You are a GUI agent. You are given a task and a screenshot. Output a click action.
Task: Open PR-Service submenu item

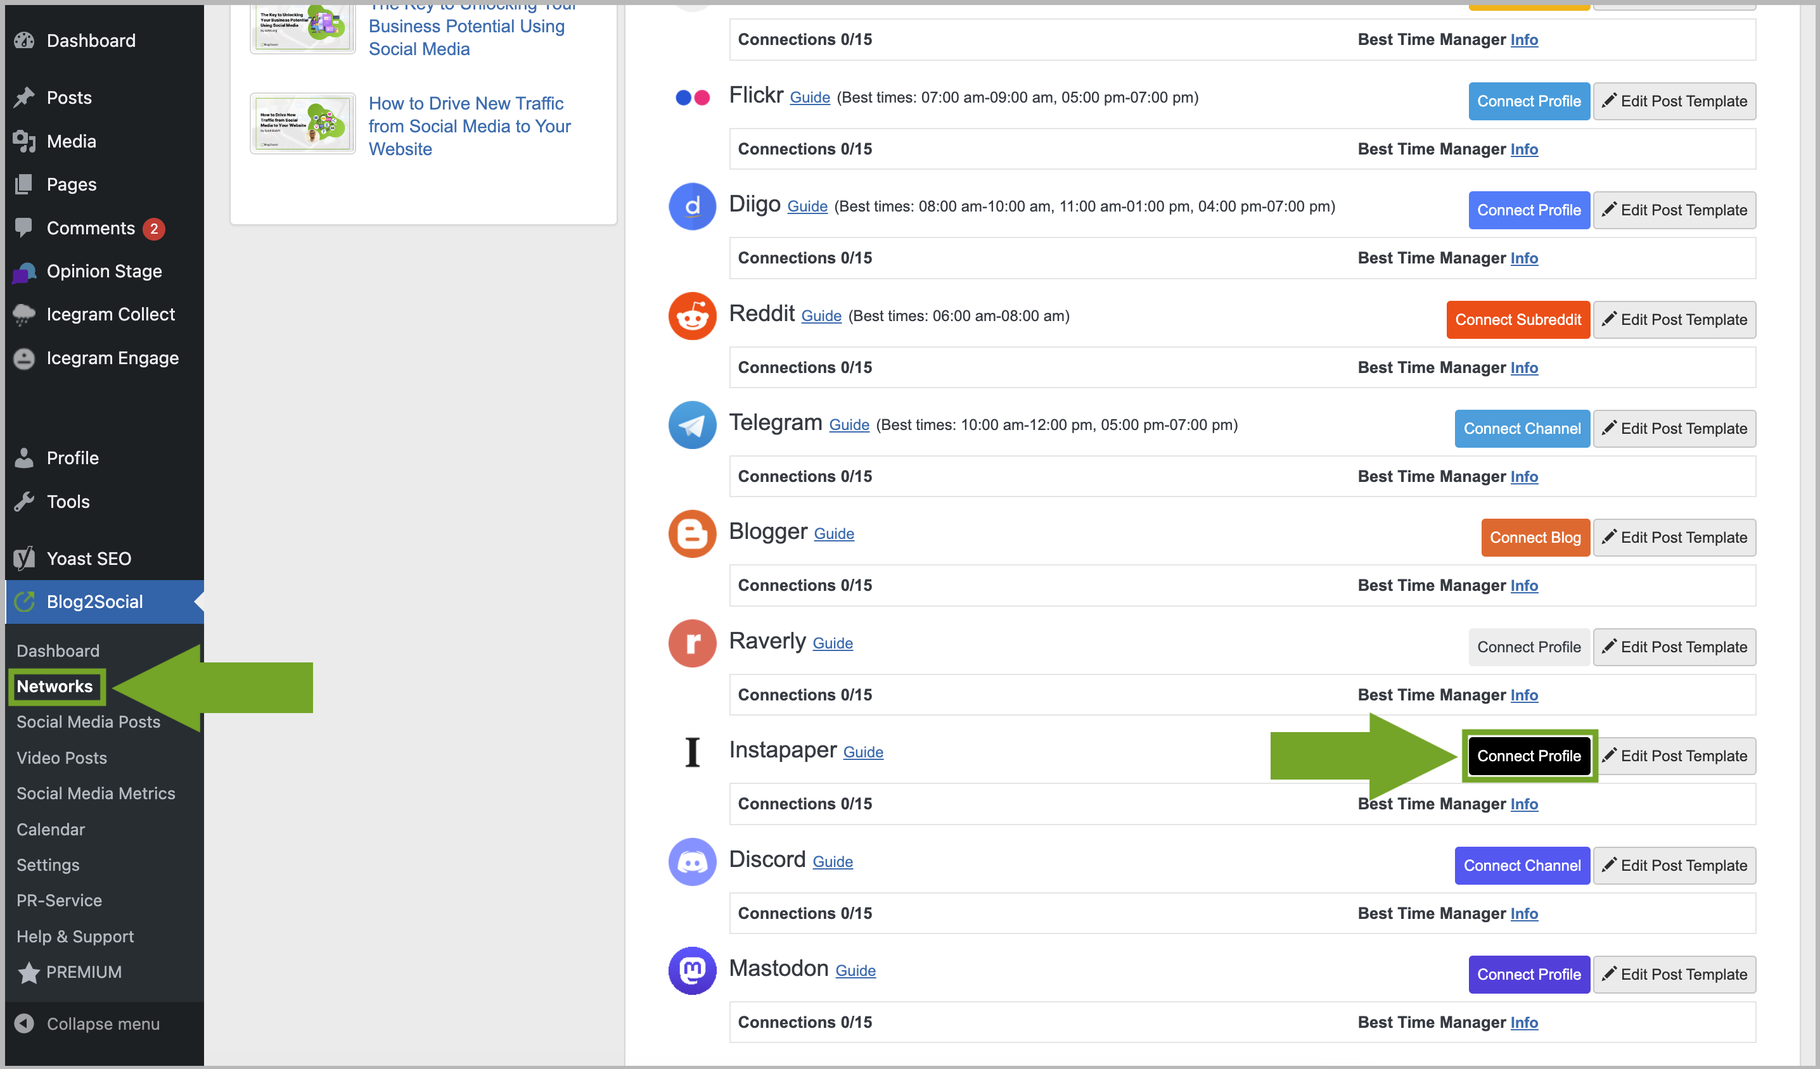point(59,900)
